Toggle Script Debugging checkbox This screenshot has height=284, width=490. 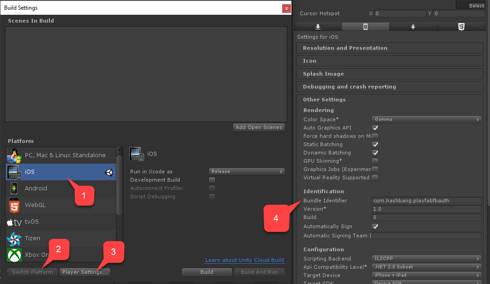[x=212, y=196]
